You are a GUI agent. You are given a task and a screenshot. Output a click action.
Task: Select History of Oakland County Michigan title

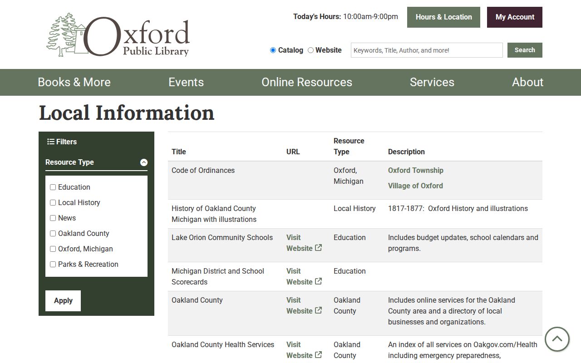(x=214, y=214)
